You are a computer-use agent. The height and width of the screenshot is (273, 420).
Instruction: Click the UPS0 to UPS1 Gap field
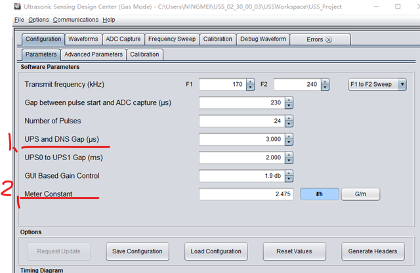(242, 157)
